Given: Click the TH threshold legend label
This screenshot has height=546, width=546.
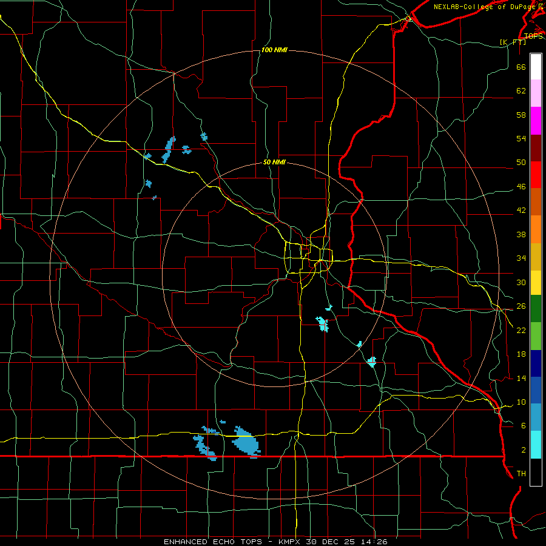Looking at the screenshot, I should click(x=521, y=474).
